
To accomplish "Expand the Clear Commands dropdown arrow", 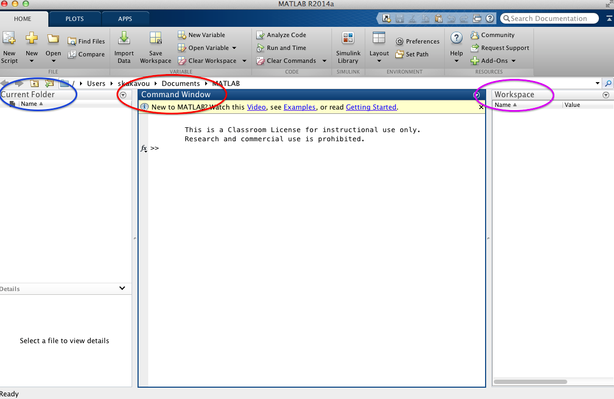I will 324,61.
